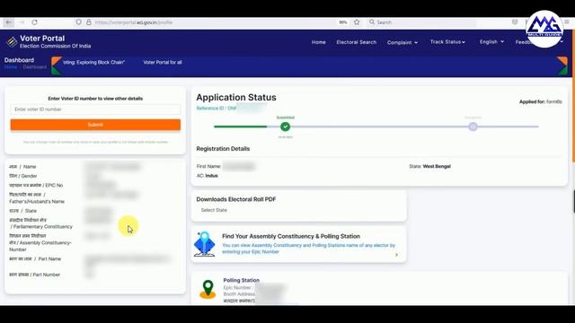Image resolution: width=575 pixels, height=323 pixels.
Task: Expand the Complaint dropdown menu
Action: point(402,42)
